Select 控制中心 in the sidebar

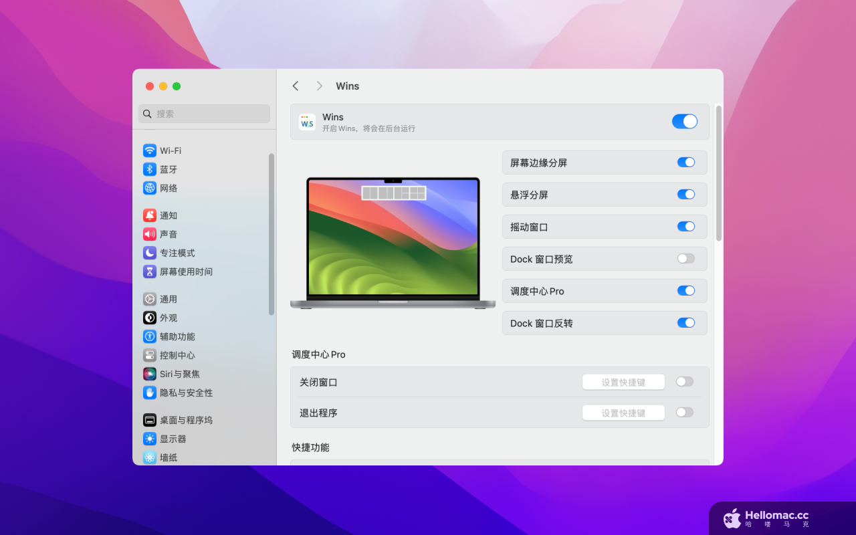204,355
